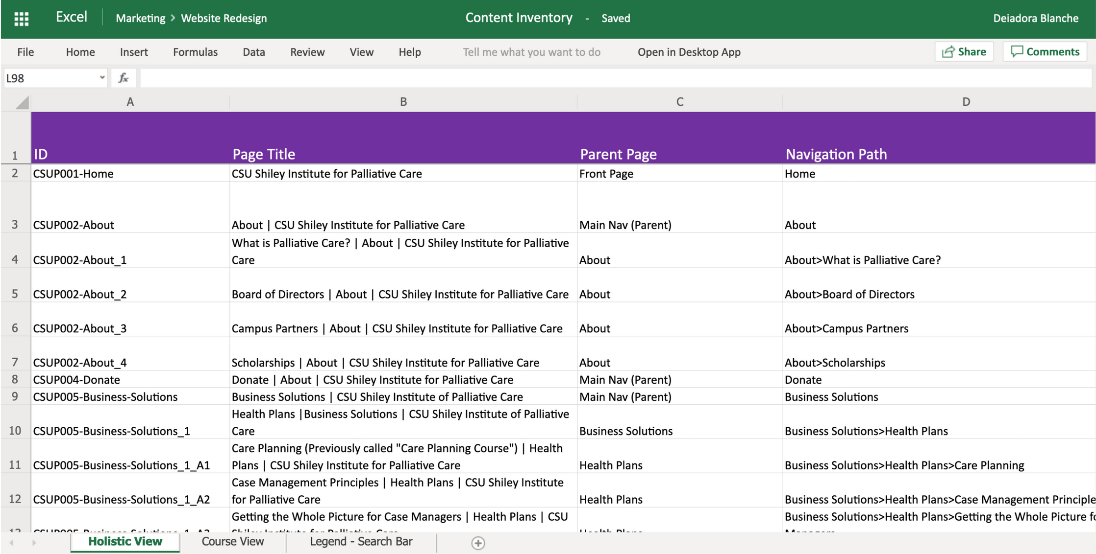Select cell About>Campus Partners

coord(939,319)
